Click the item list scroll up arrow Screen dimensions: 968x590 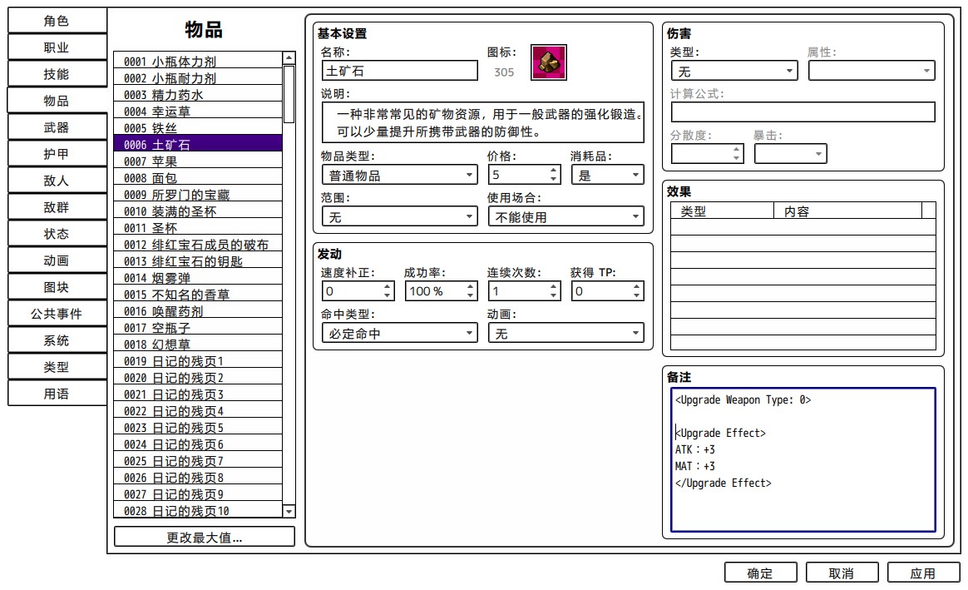click(x=289, y=58)
